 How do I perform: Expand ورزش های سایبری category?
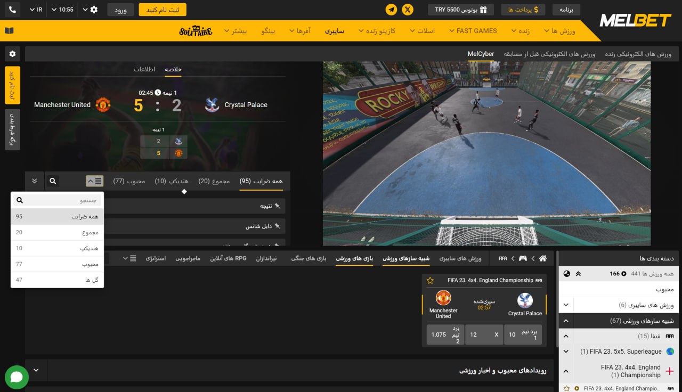coord(566,305)
